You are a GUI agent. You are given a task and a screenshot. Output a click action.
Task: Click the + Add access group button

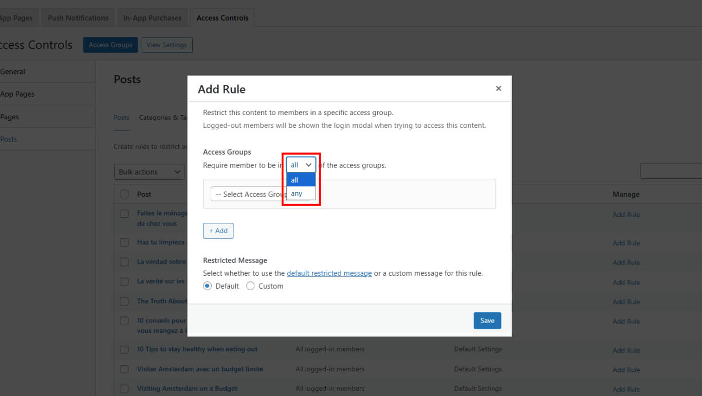click(x=218, y=231)
